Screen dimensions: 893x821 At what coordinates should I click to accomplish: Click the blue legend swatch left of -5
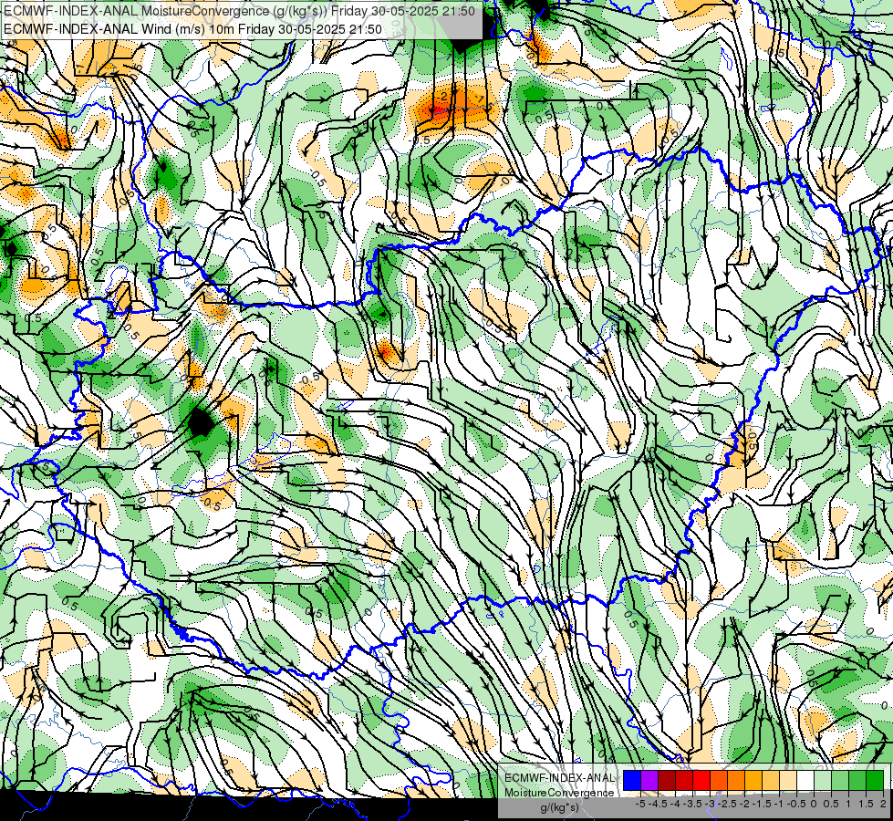pos(632,780)
